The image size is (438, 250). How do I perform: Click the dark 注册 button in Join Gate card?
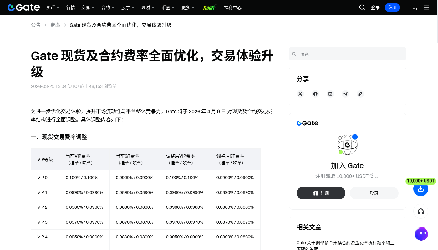[321, 193]
